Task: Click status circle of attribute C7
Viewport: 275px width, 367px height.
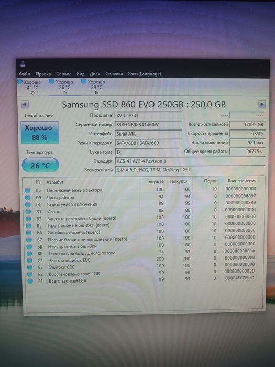Action: point(30,267)
